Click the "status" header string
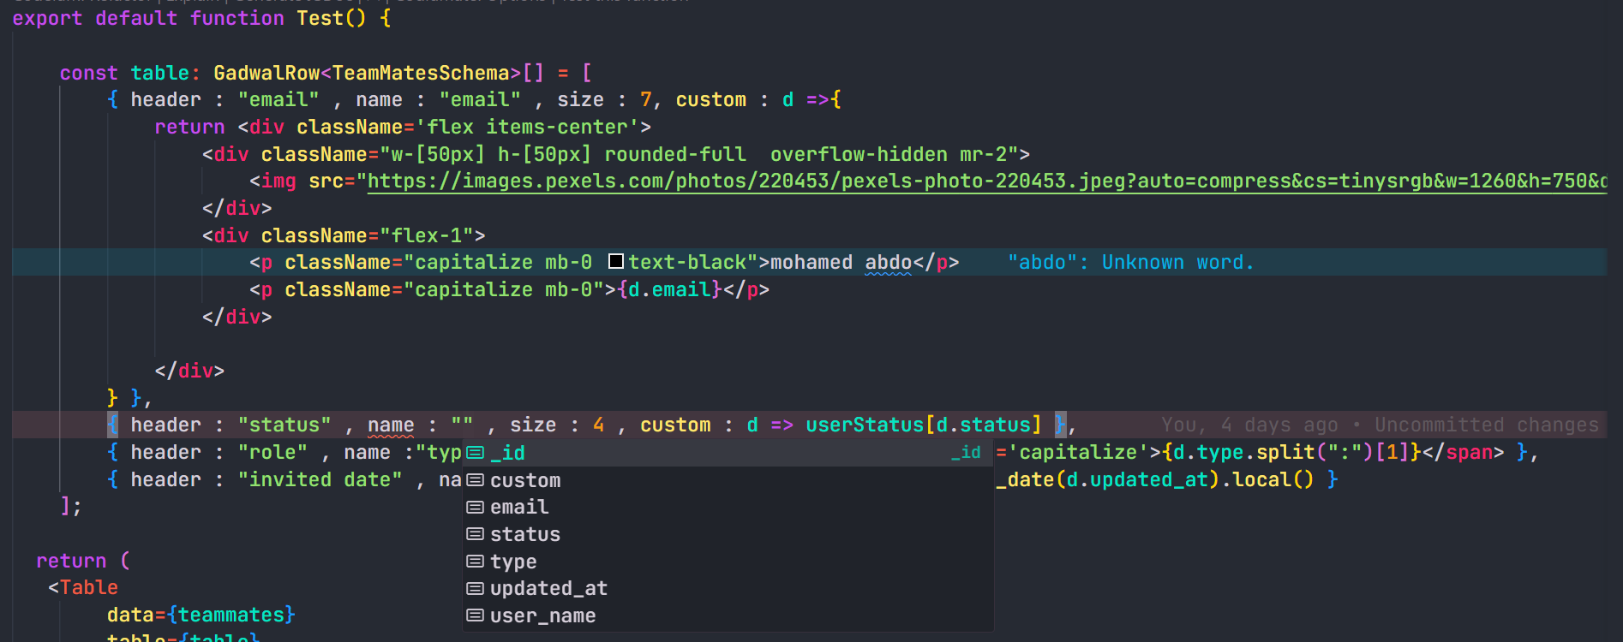 tap(284, 425)
